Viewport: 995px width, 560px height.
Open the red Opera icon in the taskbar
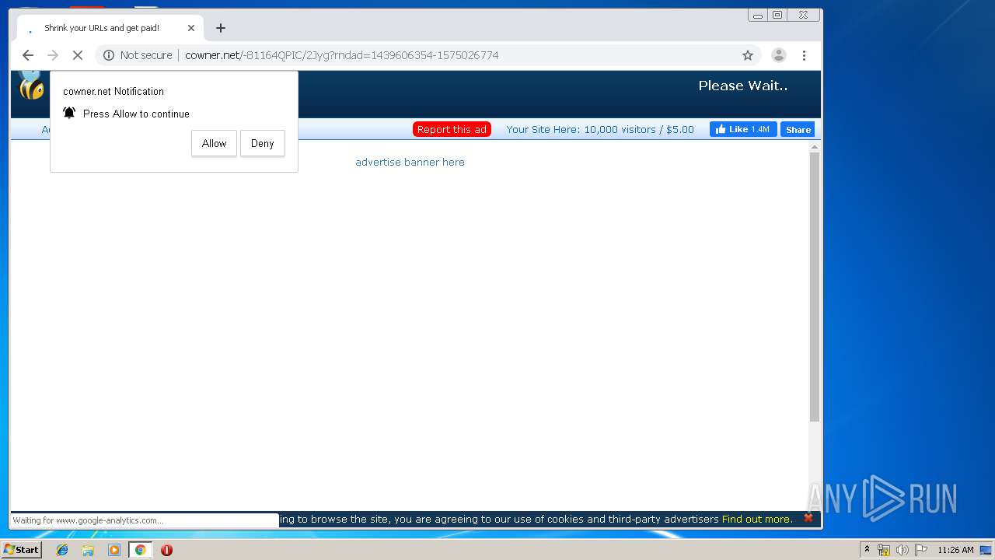click(166, 550)
